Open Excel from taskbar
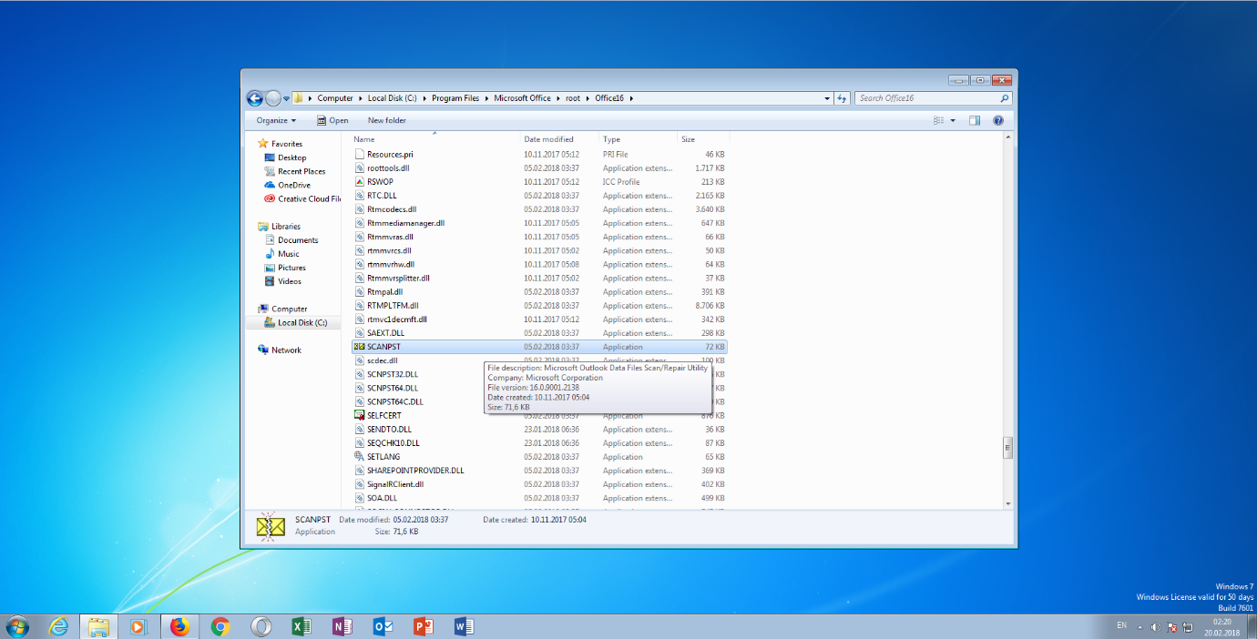 tap(301, 626)
